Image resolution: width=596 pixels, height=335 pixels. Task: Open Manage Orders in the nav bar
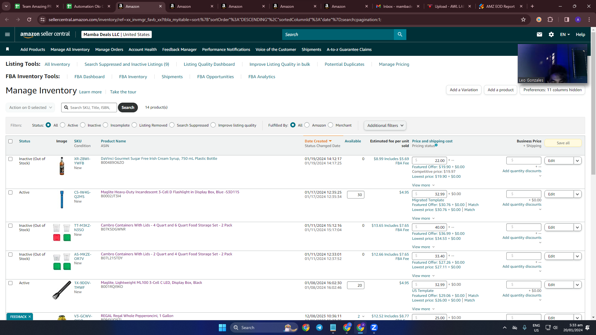pos(109,50)
